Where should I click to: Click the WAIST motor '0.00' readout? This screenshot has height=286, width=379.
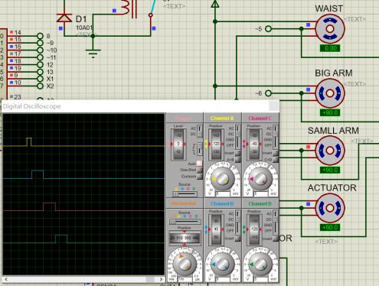click(330, 48)
